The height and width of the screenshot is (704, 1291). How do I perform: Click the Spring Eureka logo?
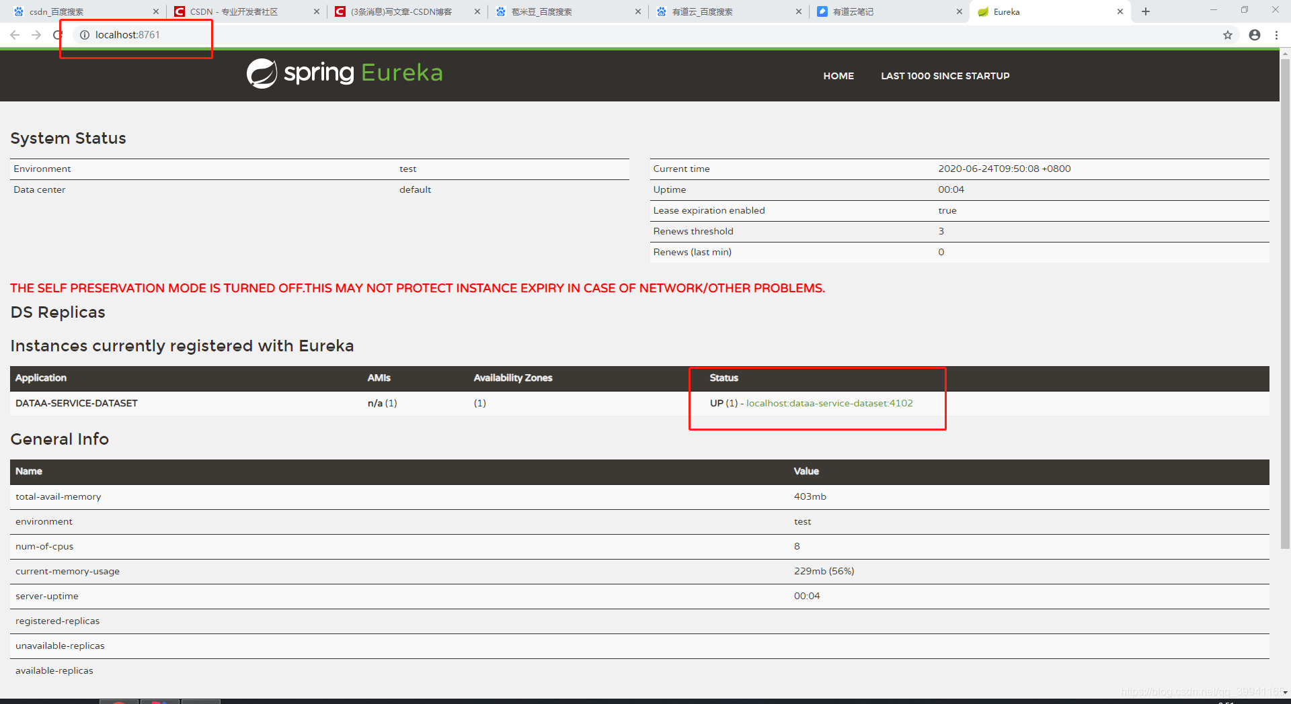pyautogui.click(x=345, y=73)
